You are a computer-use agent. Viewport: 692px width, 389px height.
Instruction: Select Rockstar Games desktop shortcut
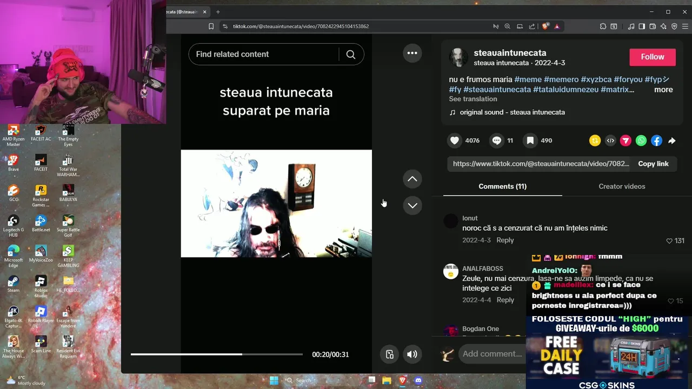tap(41, 196)
